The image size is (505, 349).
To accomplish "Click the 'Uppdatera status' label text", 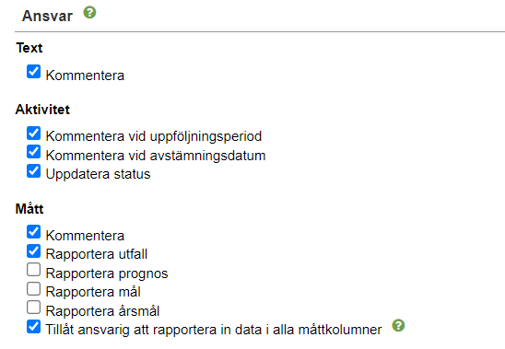I will coord(98,174).
